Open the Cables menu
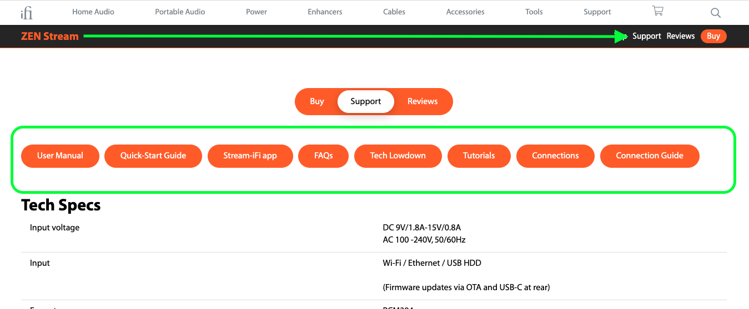 coord(394,12)
